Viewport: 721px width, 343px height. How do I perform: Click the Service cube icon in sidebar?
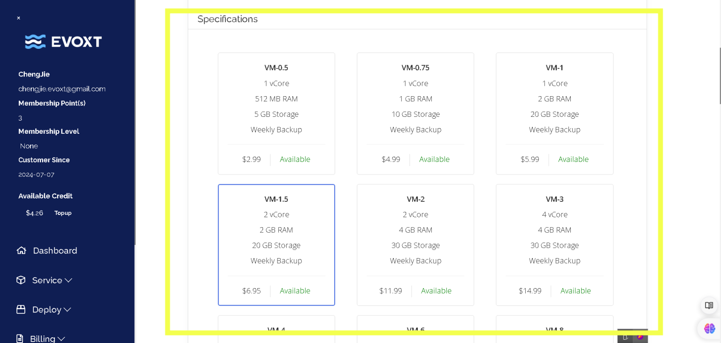[21, 280]
